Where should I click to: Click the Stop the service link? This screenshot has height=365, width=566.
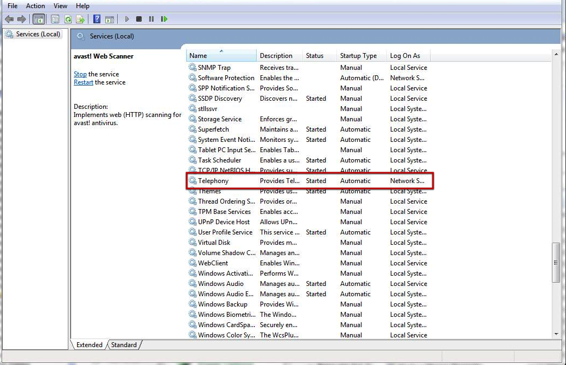pos(80,74)
